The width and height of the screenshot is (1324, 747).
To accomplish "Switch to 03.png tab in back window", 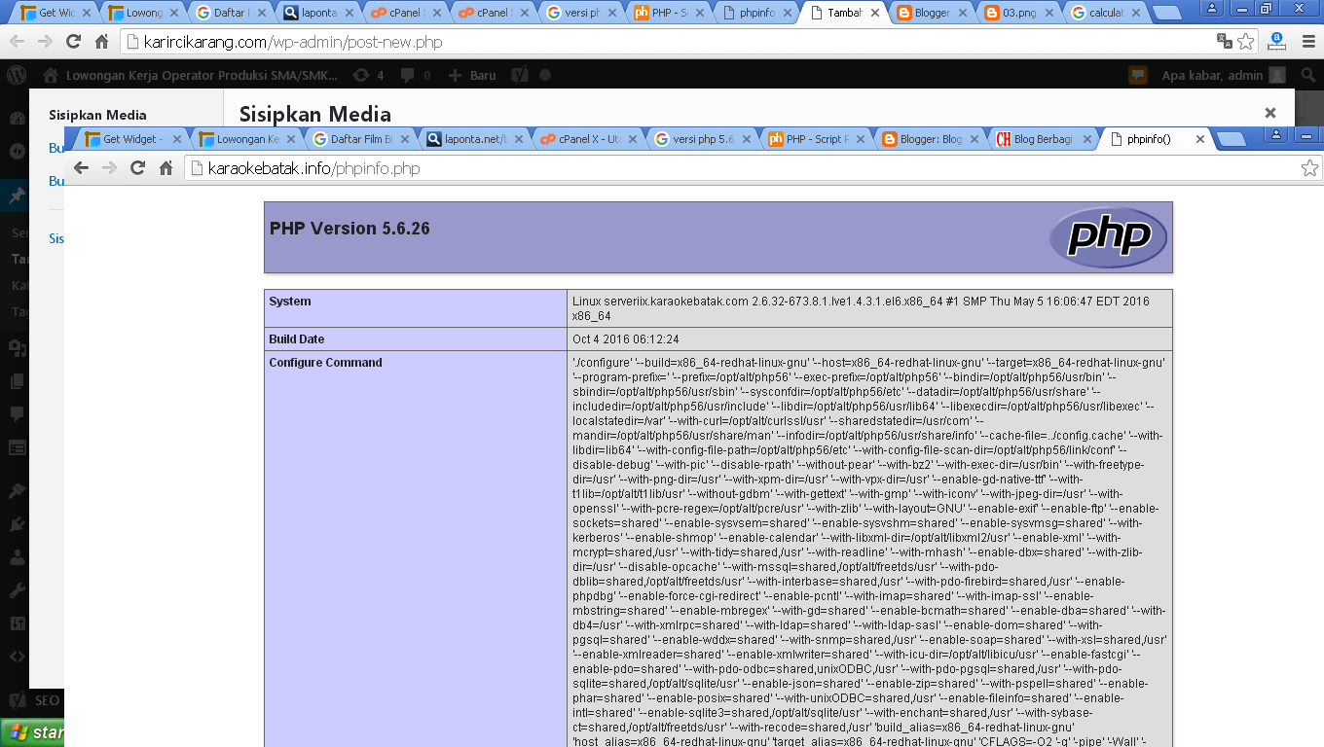I will [1017, 13].
